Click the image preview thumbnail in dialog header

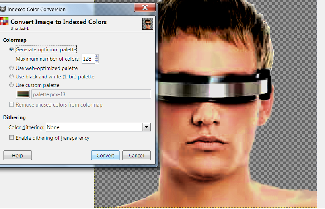click(x=148, y=24)
